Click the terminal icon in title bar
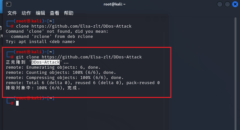 click(9, 4)
